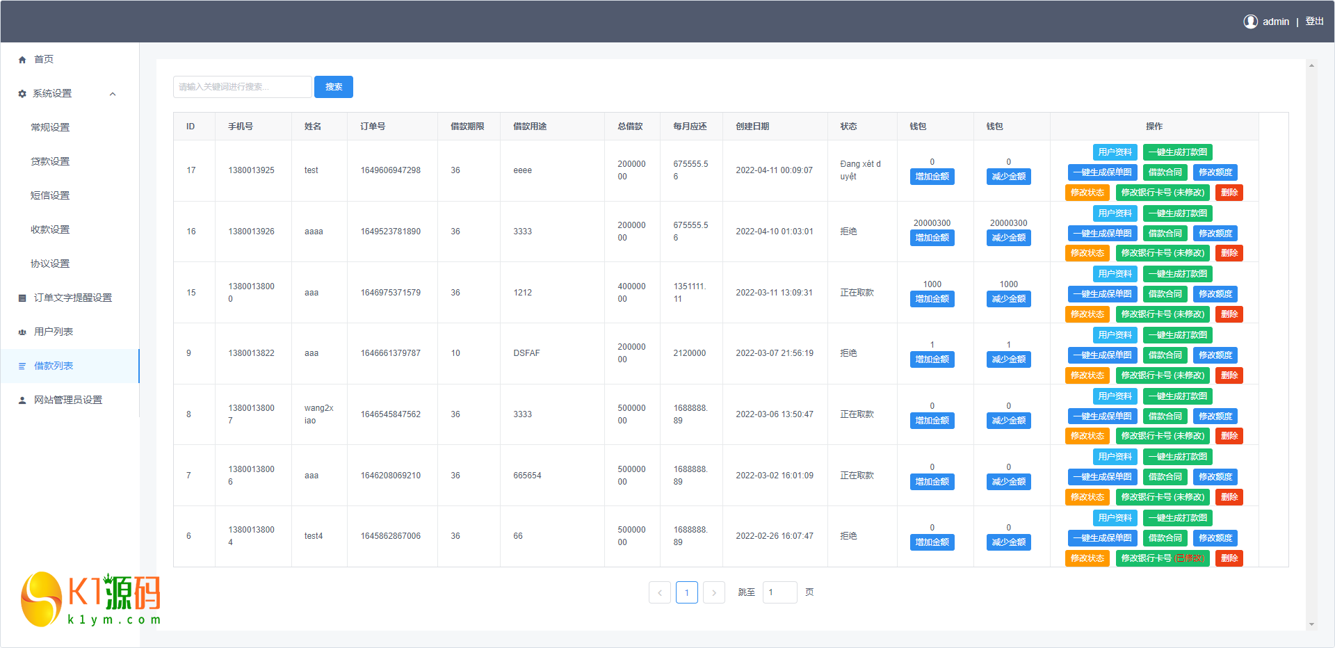Click the admin avatar icon

coord(1250,22)
